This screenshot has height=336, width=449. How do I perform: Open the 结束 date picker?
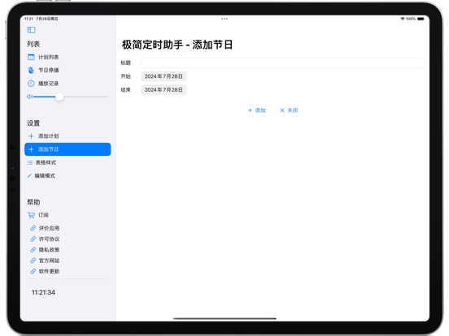(163, 90)
